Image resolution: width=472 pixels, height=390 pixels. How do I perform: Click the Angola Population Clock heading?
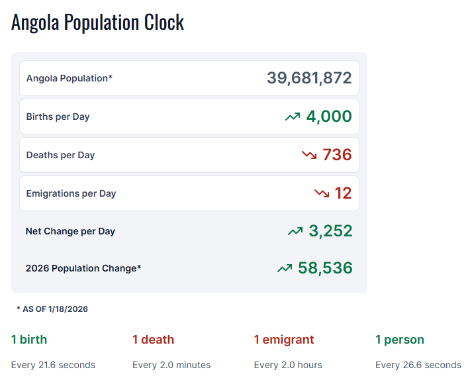coord(98,23)
